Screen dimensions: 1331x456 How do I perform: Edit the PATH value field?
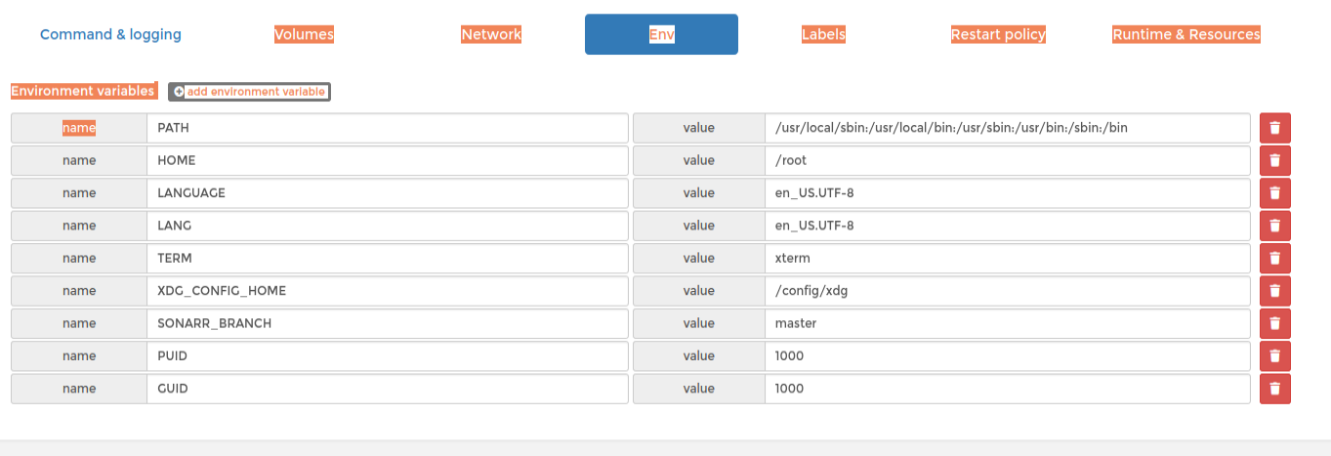point(1007,128)
